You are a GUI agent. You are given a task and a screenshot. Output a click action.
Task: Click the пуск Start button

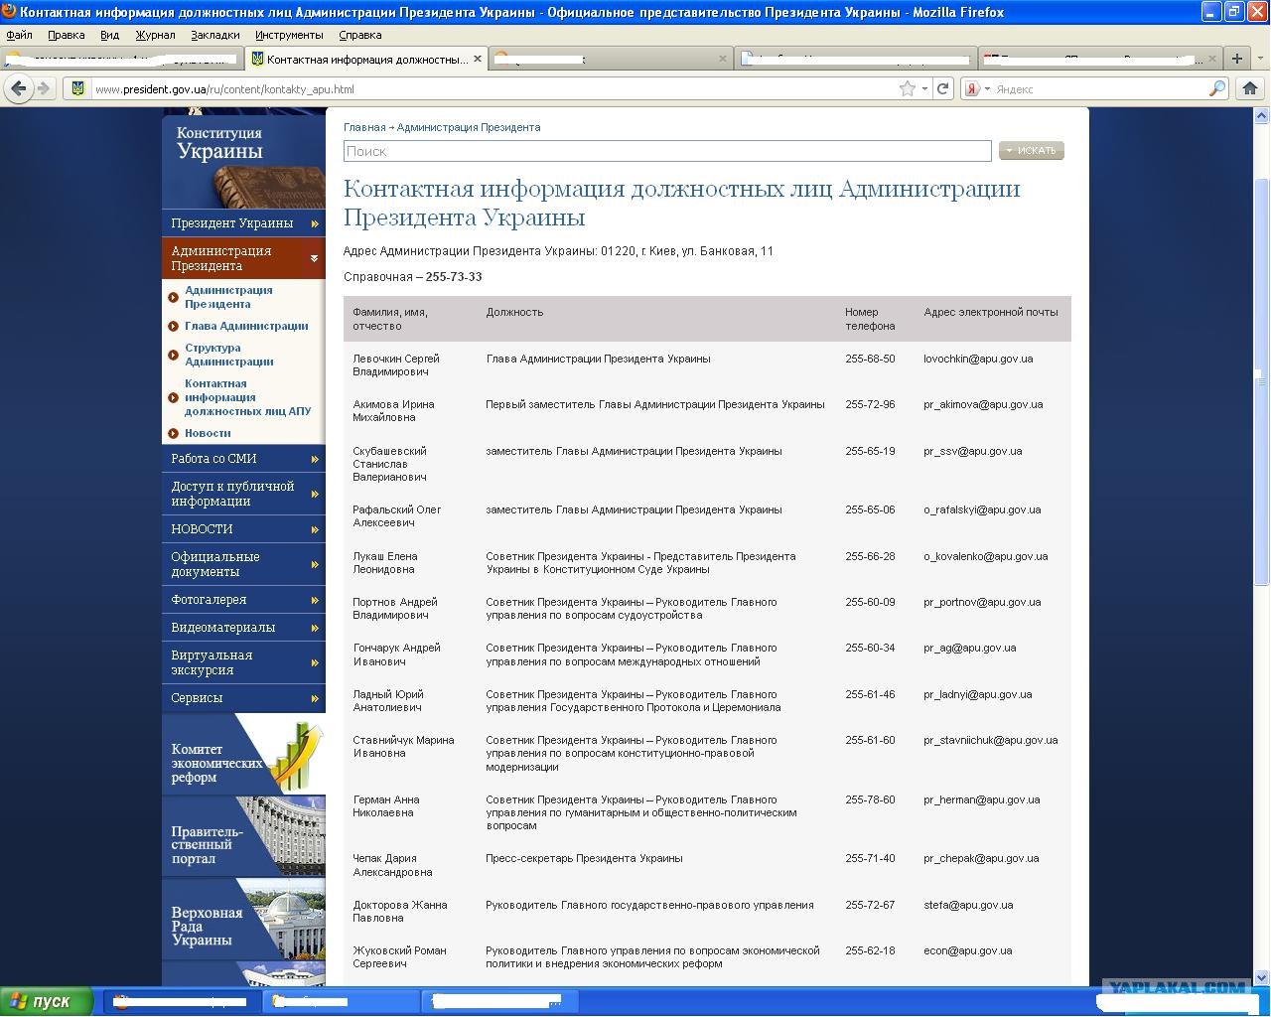tap(47, 1001)
